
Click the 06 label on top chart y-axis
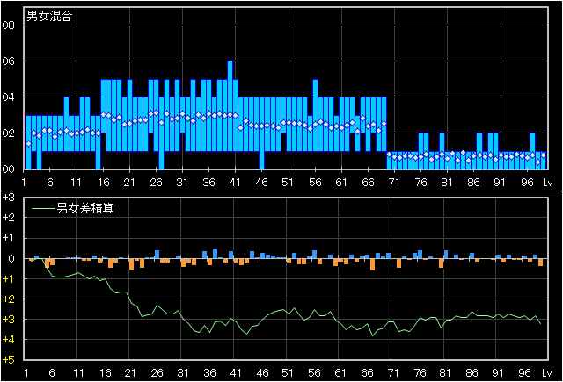coord(8,61)
